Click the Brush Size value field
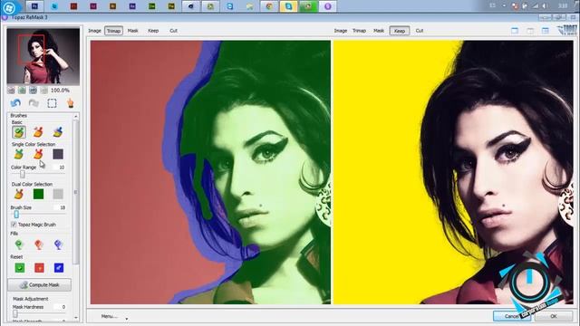The image size is (580, 326). pyautogui.click(x=61, y=207)
